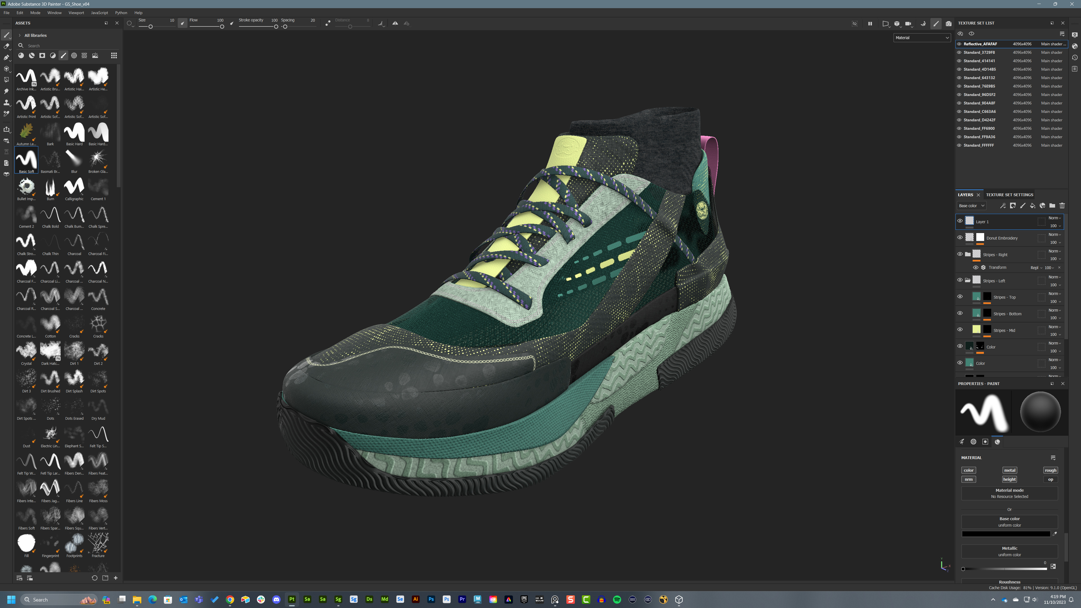
Task: Expand the All libraries tree
Action: pos(20,35)
